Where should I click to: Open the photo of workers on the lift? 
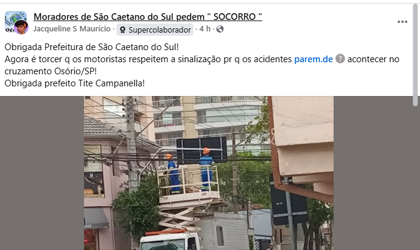click(x=208, y=173)
